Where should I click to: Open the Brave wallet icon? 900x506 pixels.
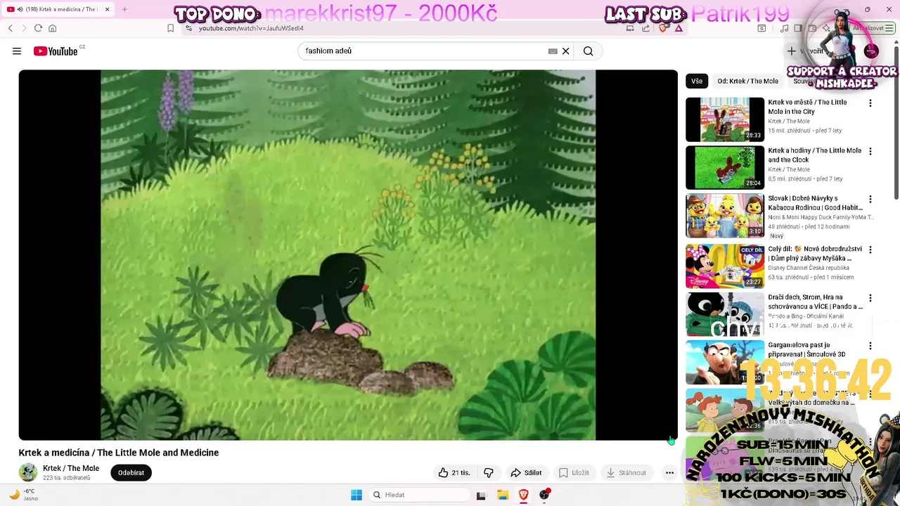(812, 28)
